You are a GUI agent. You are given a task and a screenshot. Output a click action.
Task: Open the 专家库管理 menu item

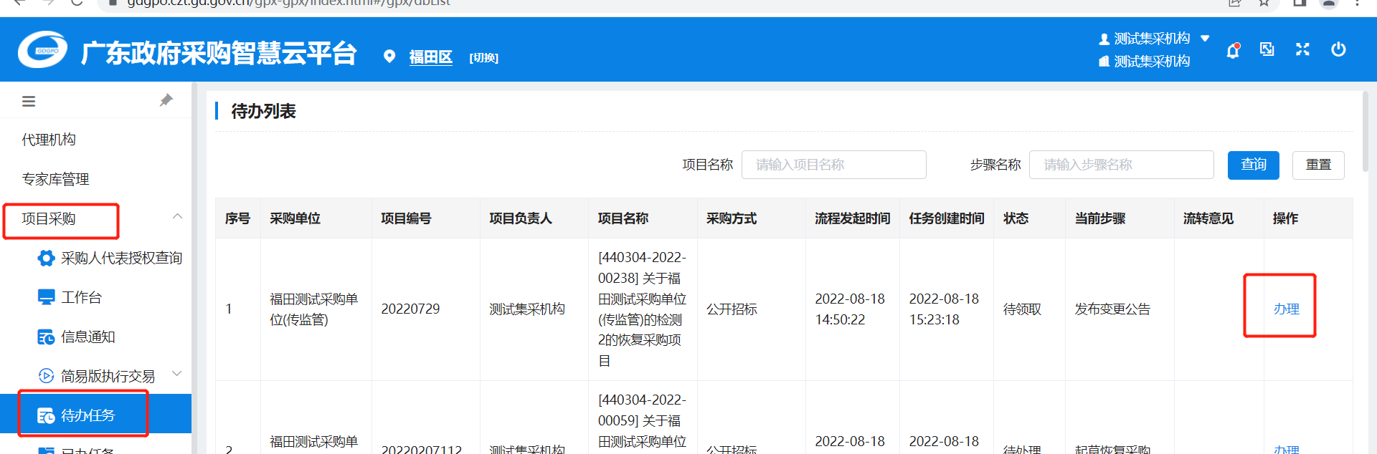tap(55, 179)
